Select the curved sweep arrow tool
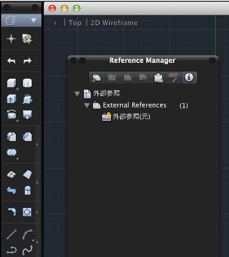The width and height of the screenshot is (229, 257). pyautogui.click(x=12, y=212)
